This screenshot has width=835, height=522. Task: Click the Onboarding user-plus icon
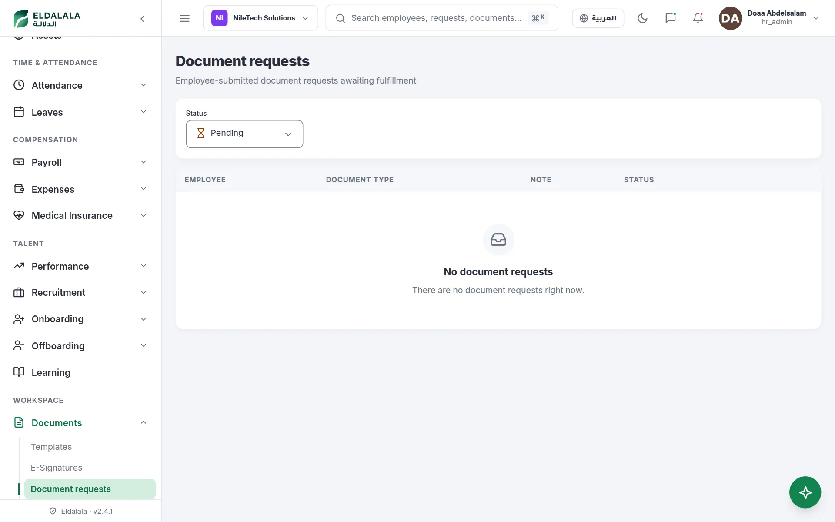tap(19, 319)
